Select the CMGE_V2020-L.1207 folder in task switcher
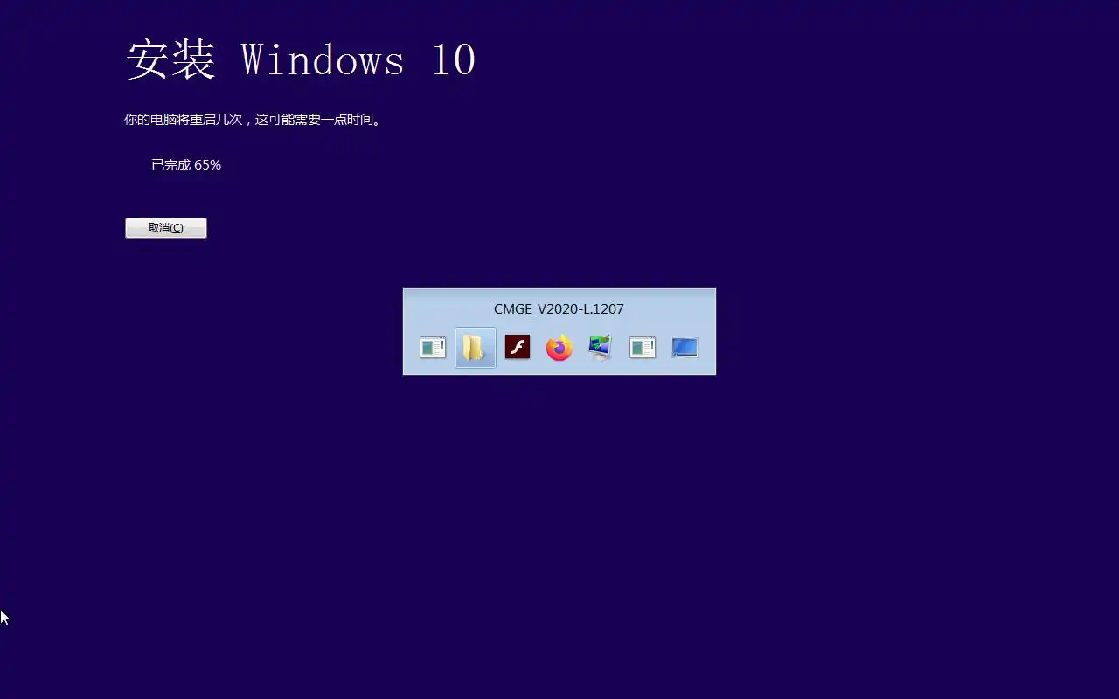 click(x=476, y=348)
